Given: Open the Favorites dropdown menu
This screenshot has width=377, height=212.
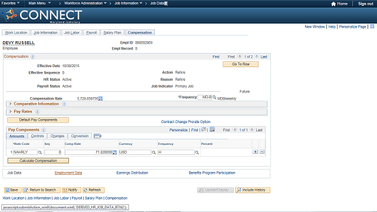Looking at the screenshot, I should click(x=11, y=3).
